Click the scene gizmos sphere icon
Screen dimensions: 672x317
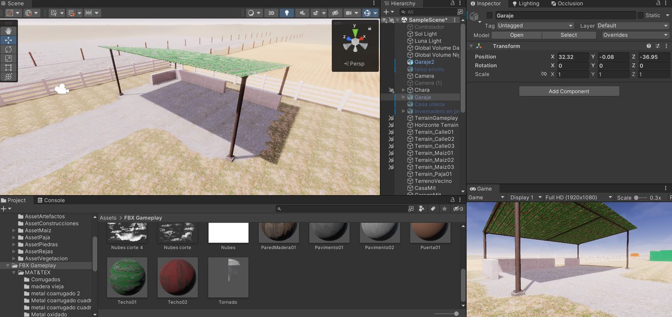[x=367, y=13]
